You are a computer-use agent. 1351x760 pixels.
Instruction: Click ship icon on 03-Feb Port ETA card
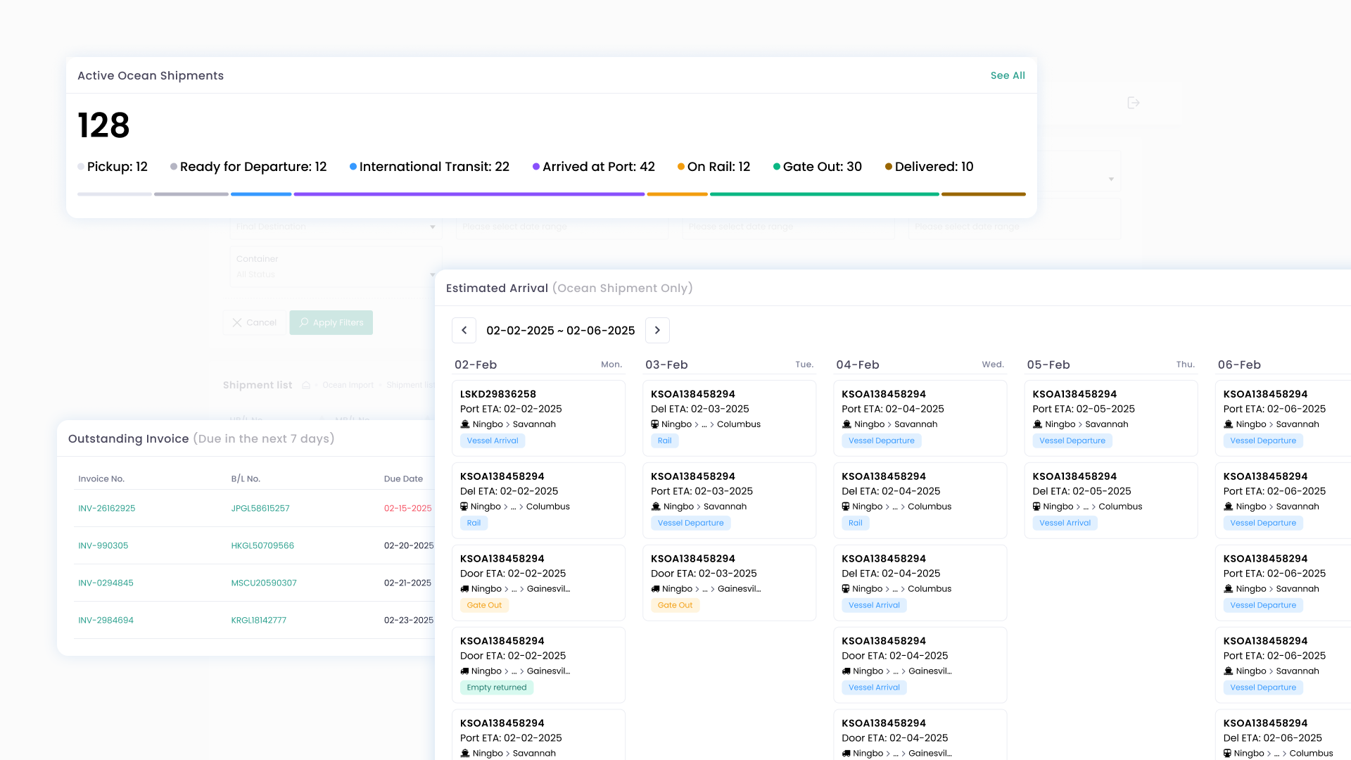(x=656, y=507)
